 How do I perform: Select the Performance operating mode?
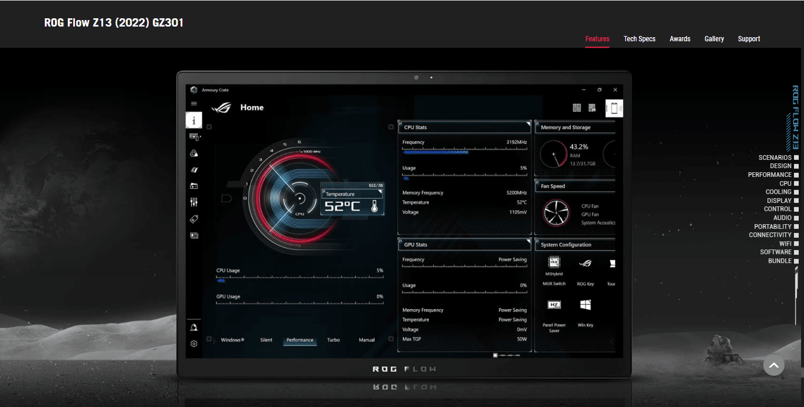[x=300, y=340]
